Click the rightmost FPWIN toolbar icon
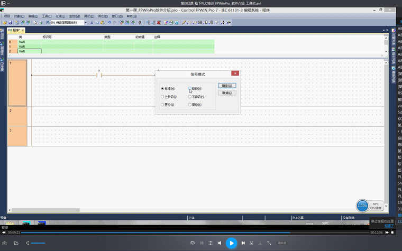 (x=229, y=23)
